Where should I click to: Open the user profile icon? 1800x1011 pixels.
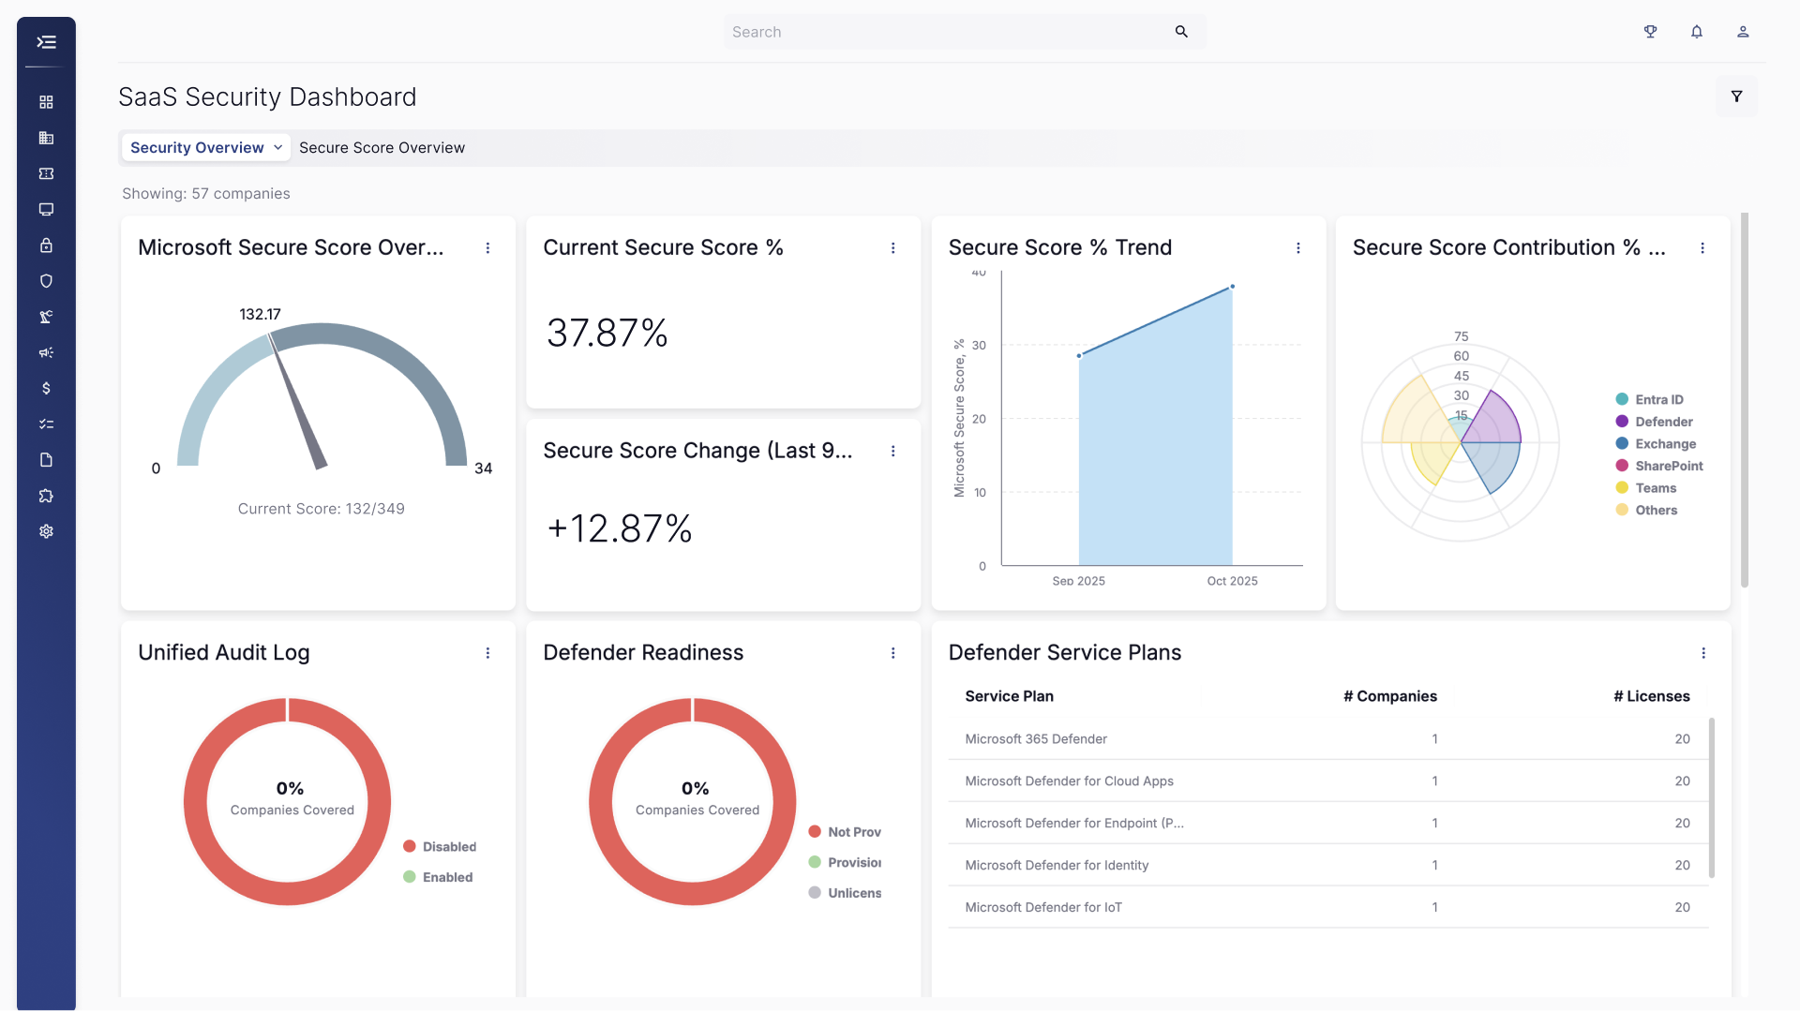[x=1743, y=32]
